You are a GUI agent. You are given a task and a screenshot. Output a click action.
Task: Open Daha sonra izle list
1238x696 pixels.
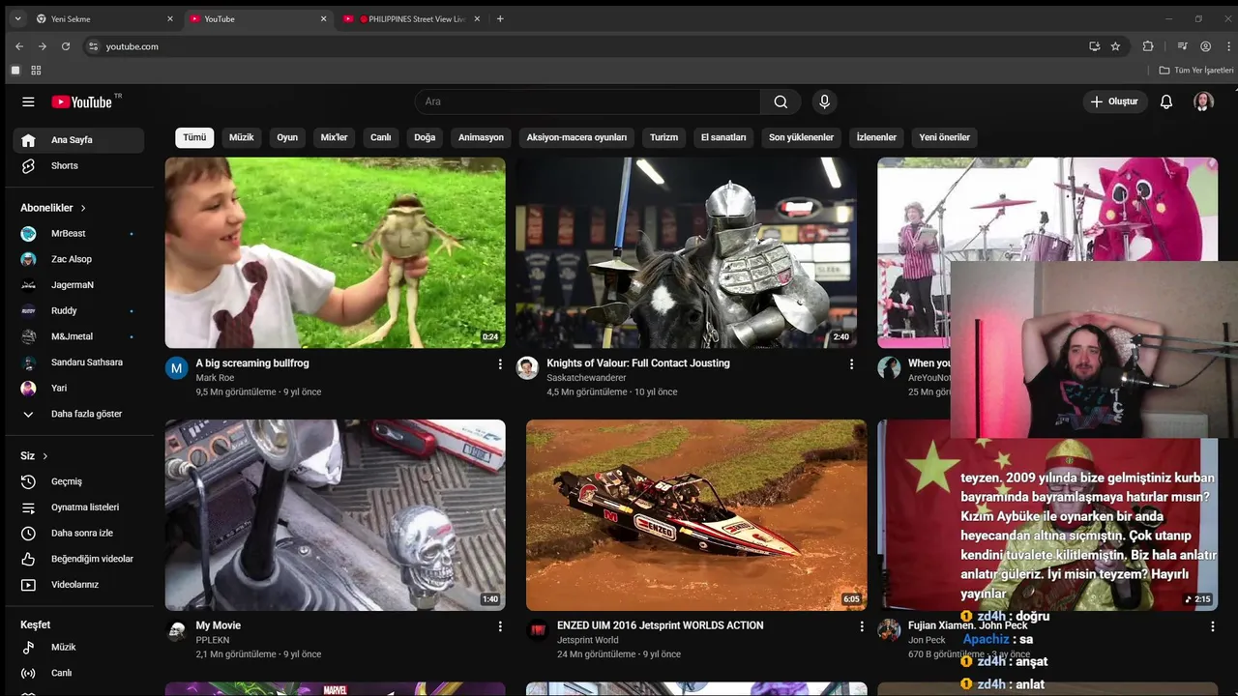78,534
